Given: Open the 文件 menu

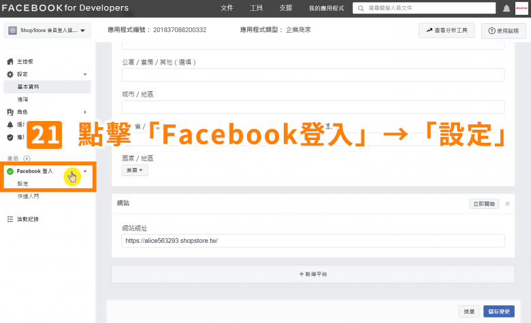Looking at the screenshot, I should 227,7.
